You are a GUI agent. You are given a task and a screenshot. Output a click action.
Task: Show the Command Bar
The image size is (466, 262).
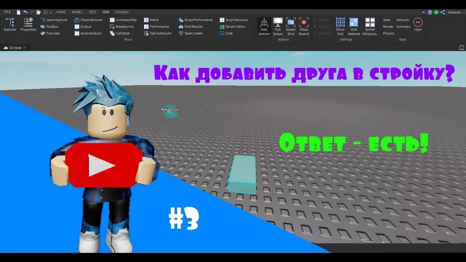123,20
